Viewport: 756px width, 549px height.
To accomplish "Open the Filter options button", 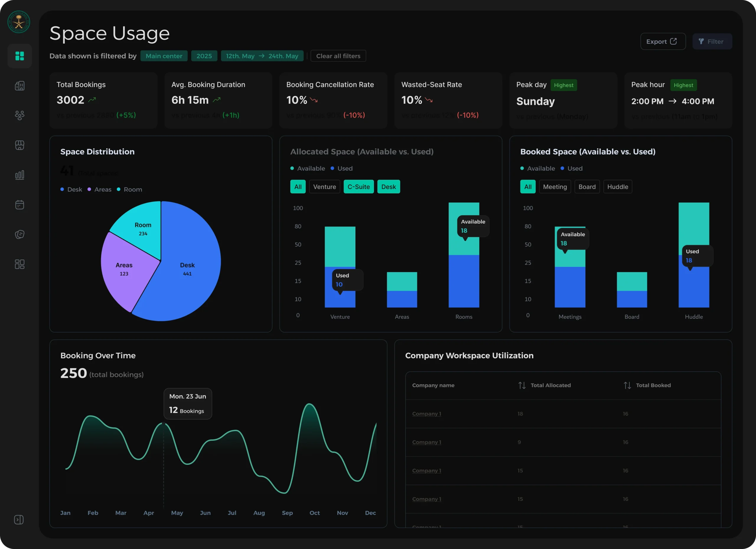I will tap(712, 42).
